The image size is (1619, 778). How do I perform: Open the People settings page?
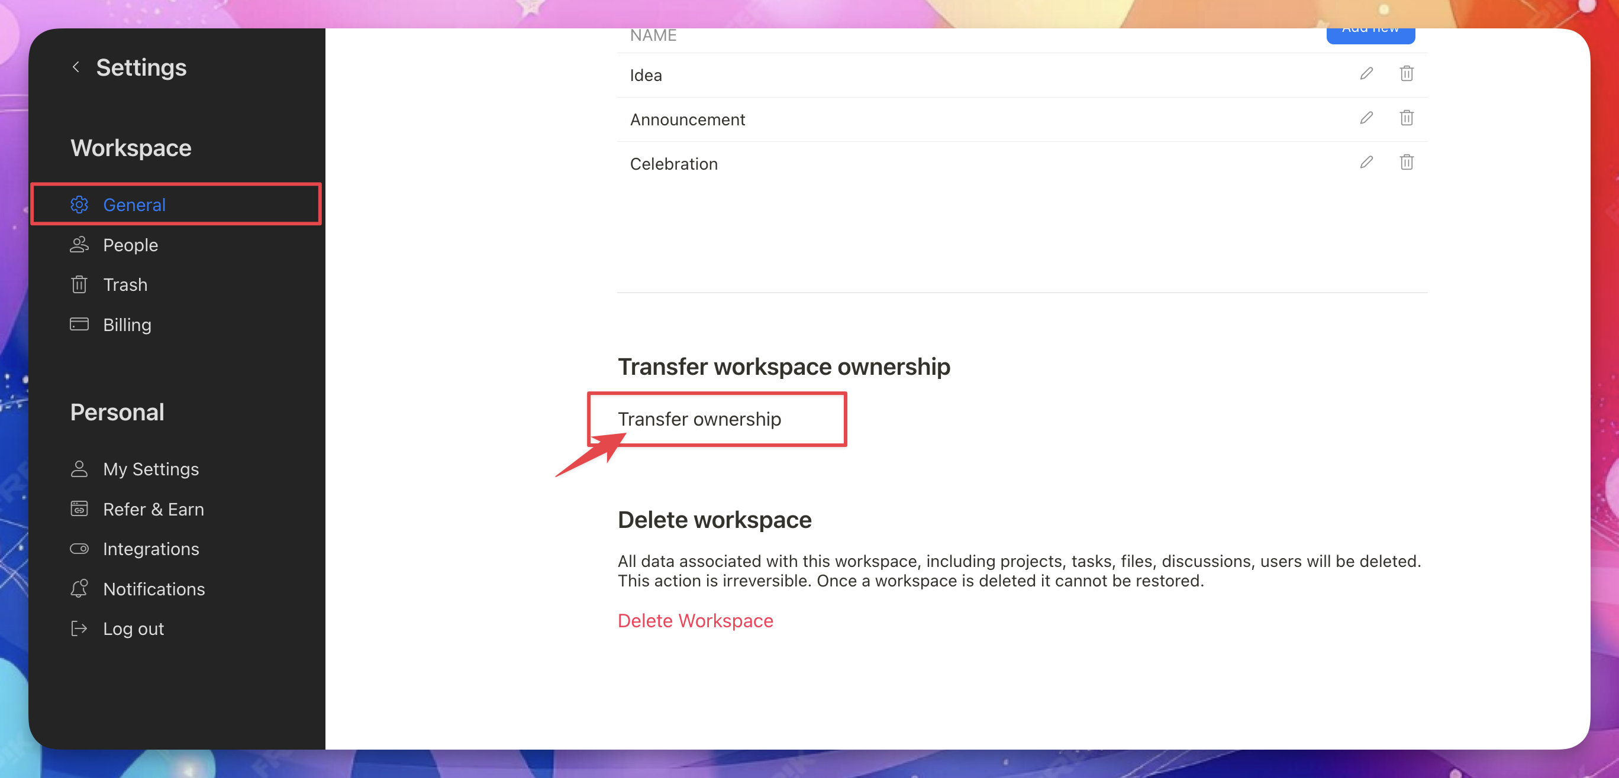click(x=130, y=245)
